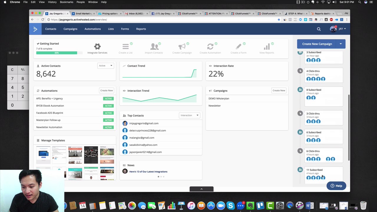This screenshot has width=377, height=212.
Task: Expand the Create New Campaign arrow dropdown
Action: click(341, 44)
